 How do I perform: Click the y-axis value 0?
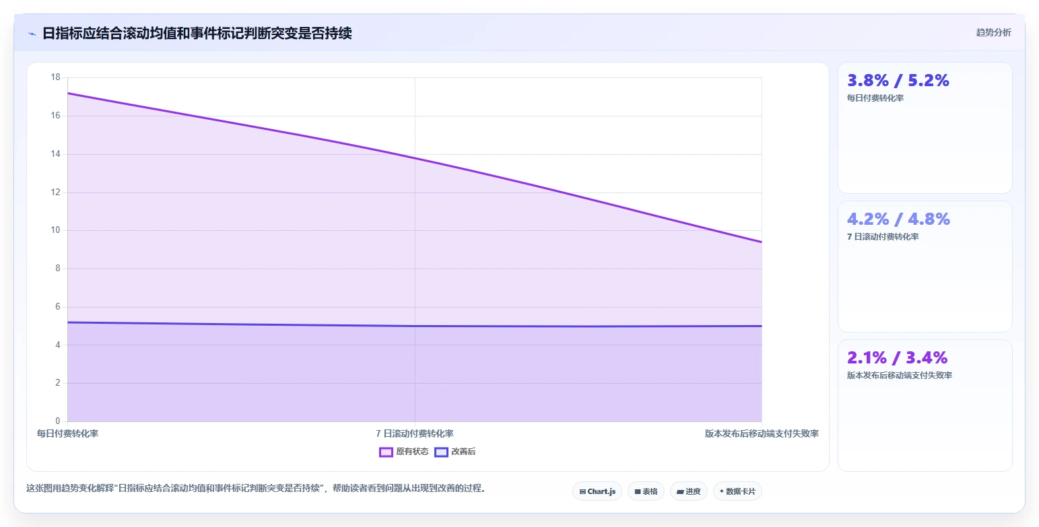coord(58,421)
